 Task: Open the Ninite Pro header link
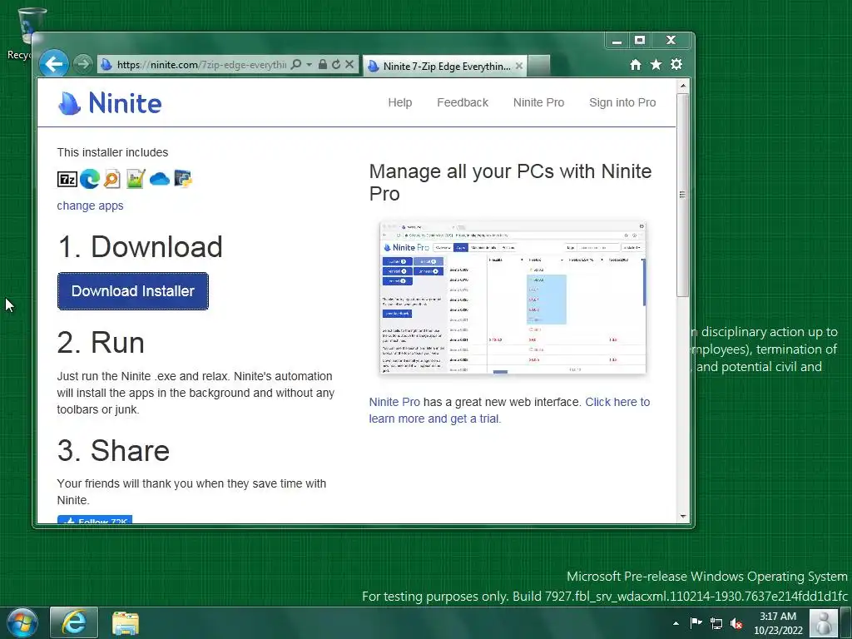[x=538, y=102]
